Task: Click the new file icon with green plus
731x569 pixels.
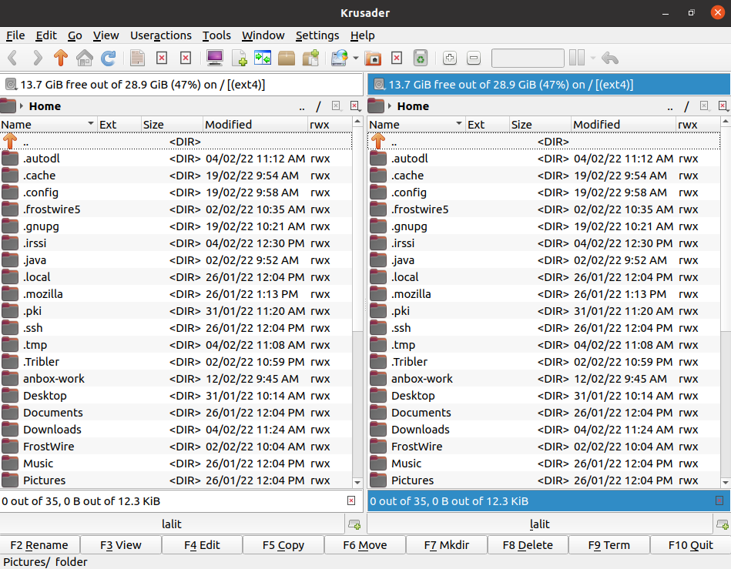Action: [240, 58]
